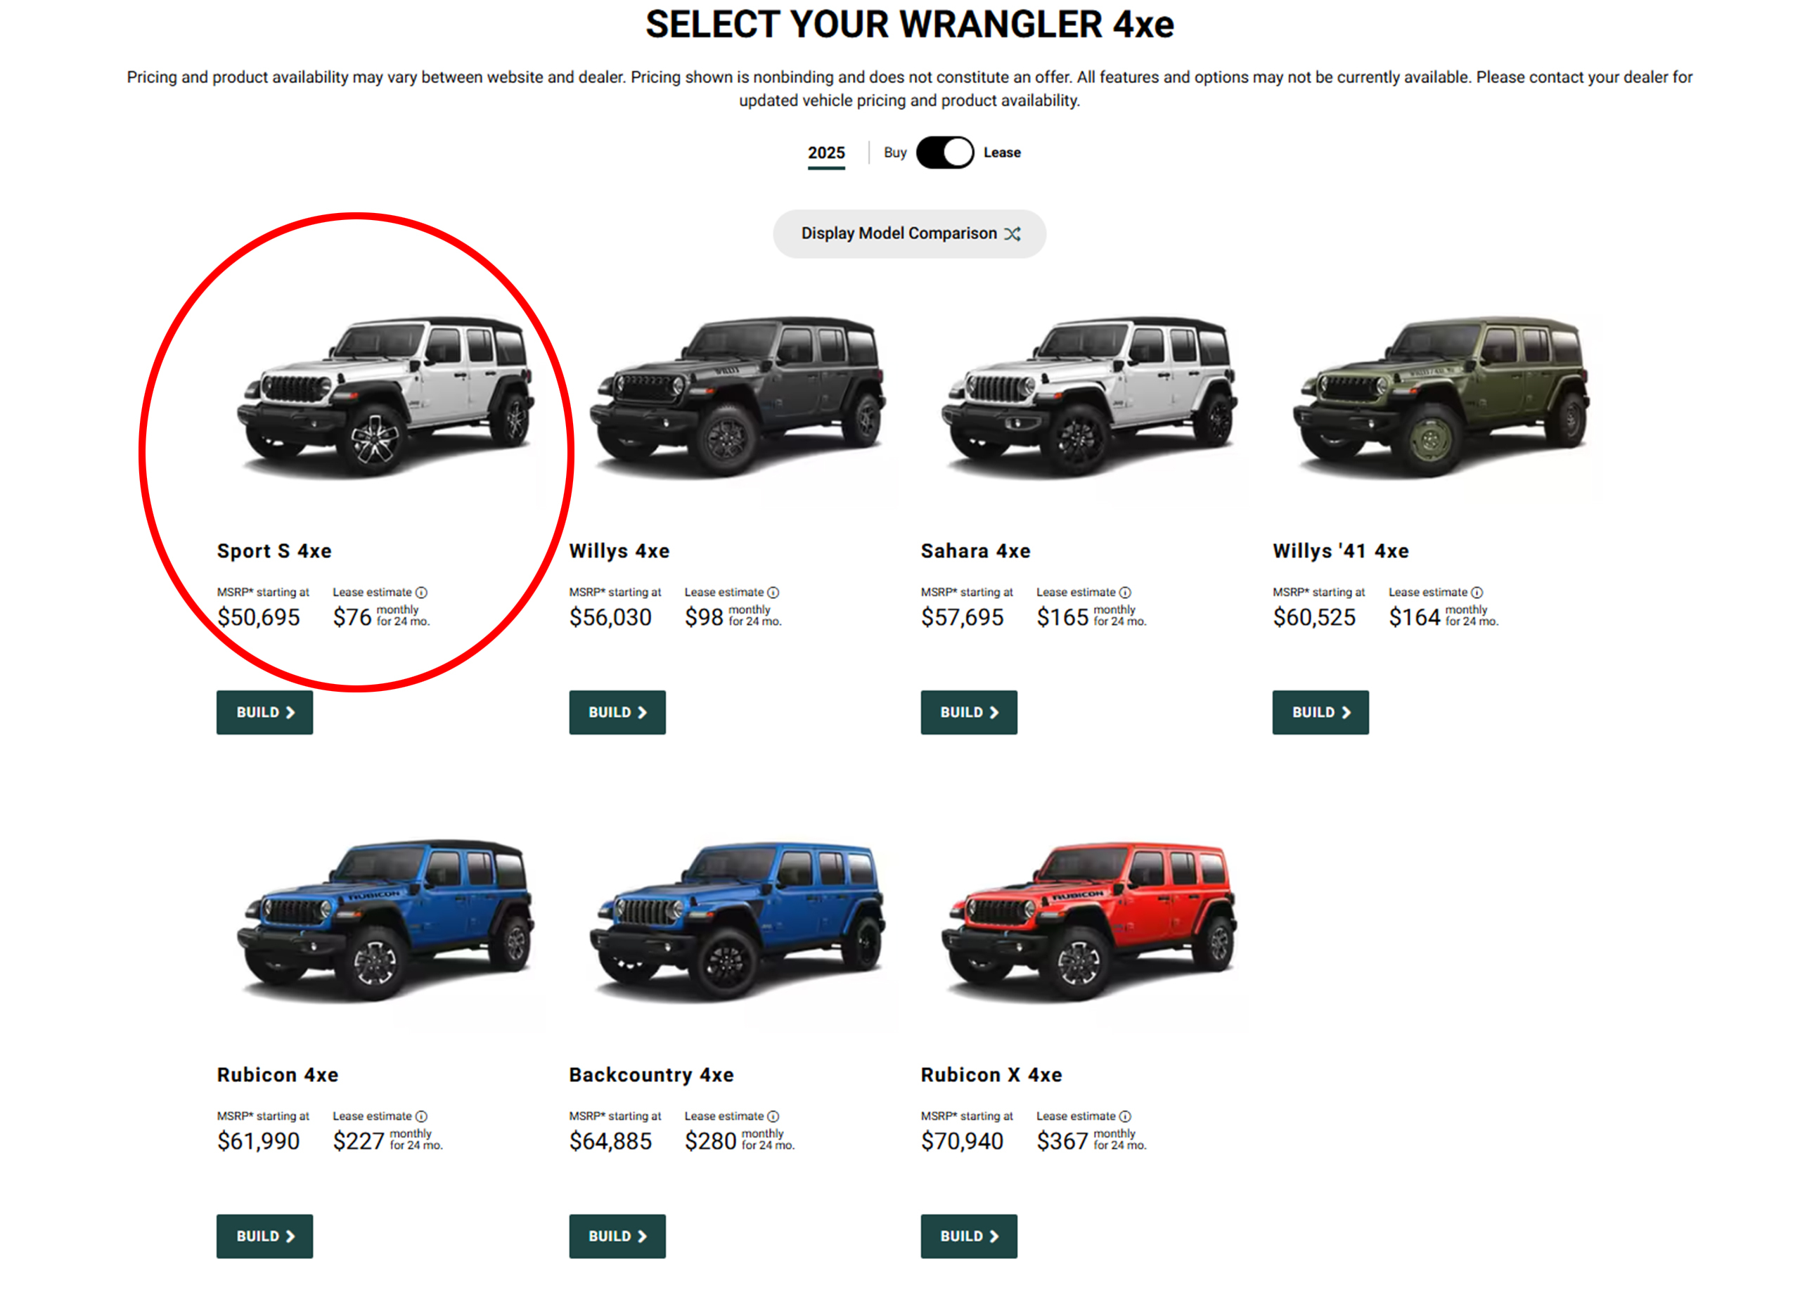Build the Willys '41 4xe
Viewport: 1800px width, 1297px height.
(x=1320, y=712)
